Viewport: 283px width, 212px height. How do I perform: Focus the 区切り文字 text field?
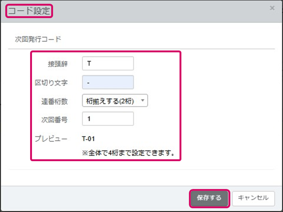click(108, 82)
